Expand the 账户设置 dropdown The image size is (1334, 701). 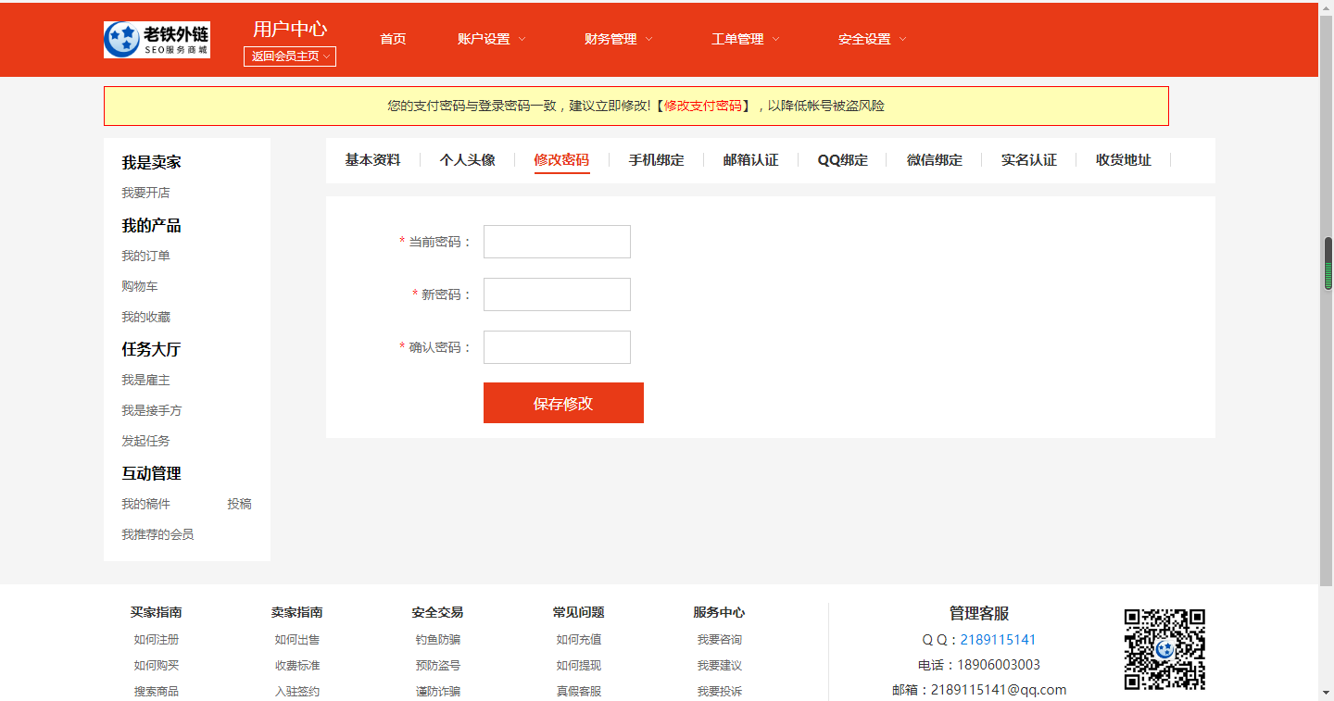(485, 39)
